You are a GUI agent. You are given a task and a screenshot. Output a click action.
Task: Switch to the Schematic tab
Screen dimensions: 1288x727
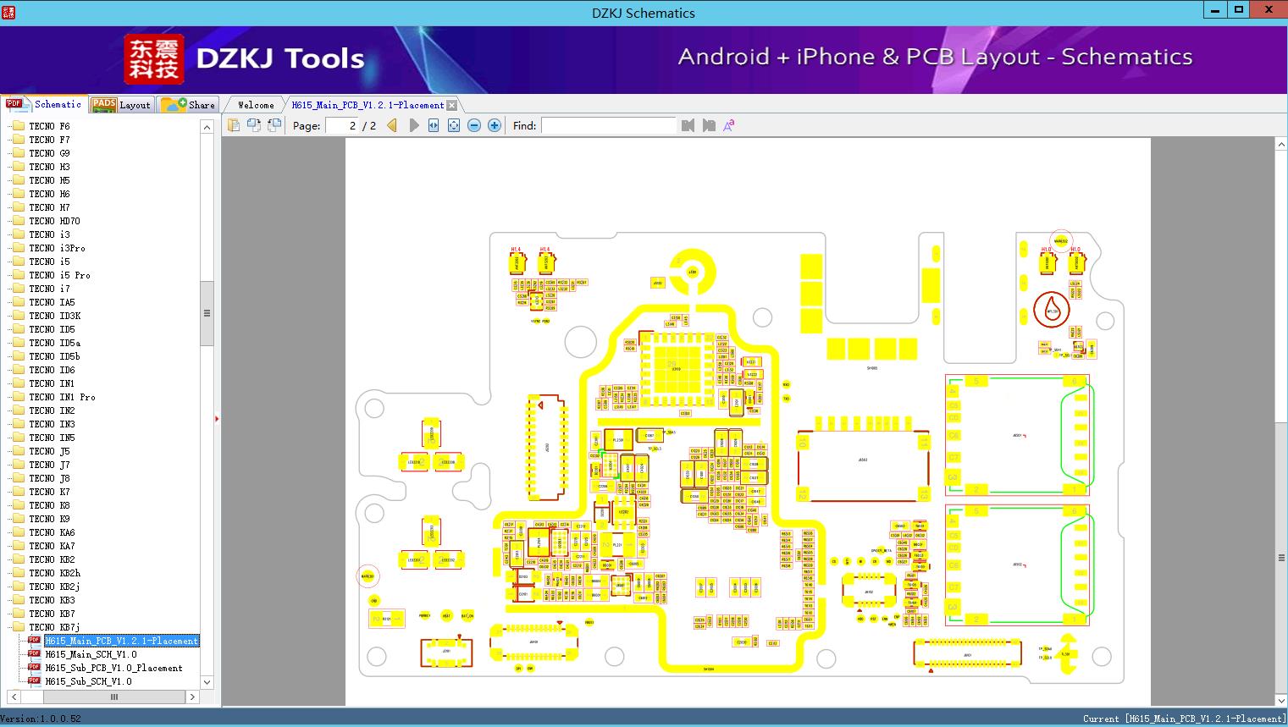pyautogui.click(x=45, y=104)
